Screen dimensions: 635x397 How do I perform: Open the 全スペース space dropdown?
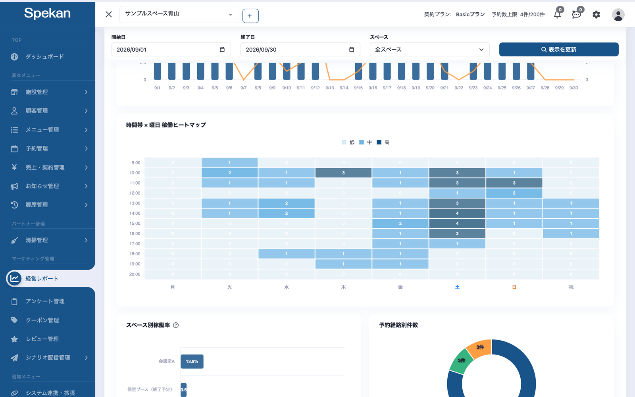429,50
